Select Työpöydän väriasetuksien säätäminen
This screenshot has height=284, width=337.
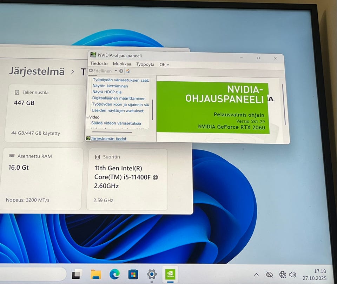click(121, 80)
